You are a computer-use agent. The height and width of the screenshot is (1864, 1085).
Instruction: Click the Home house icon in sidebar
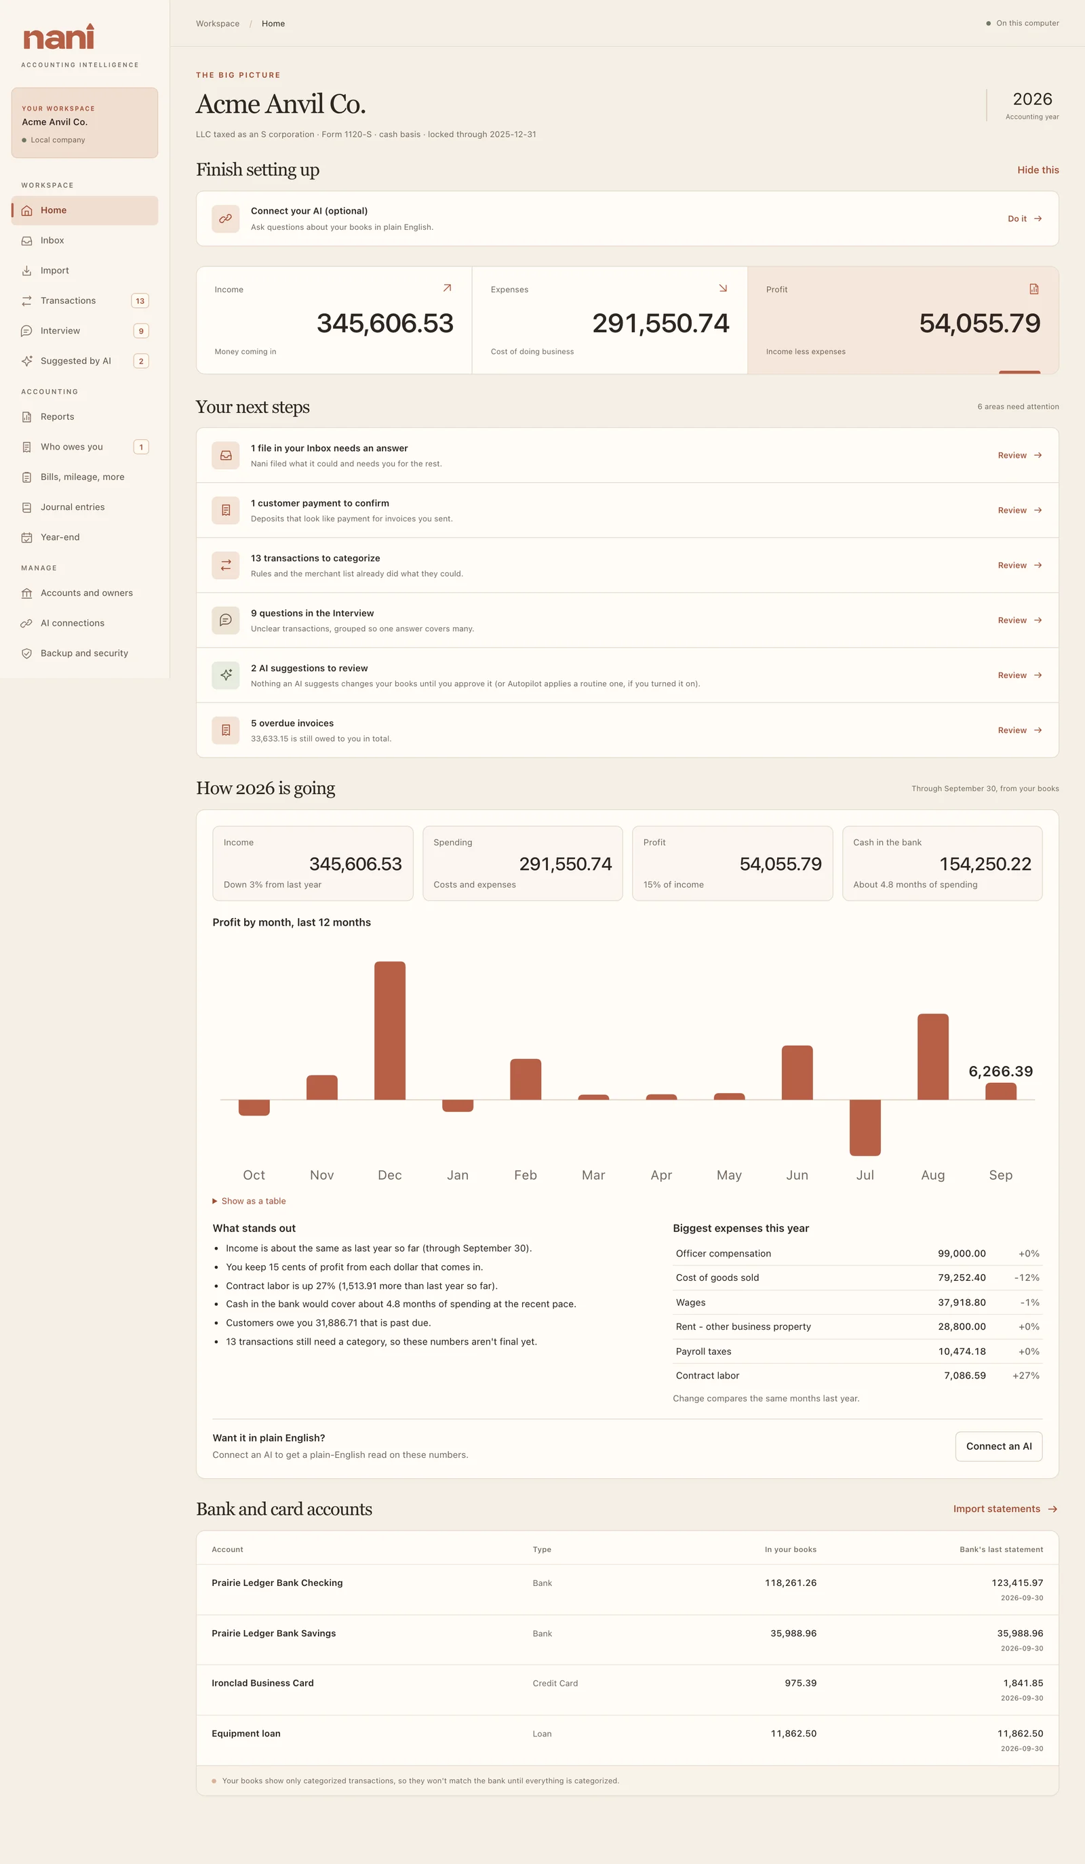(26, 211)
